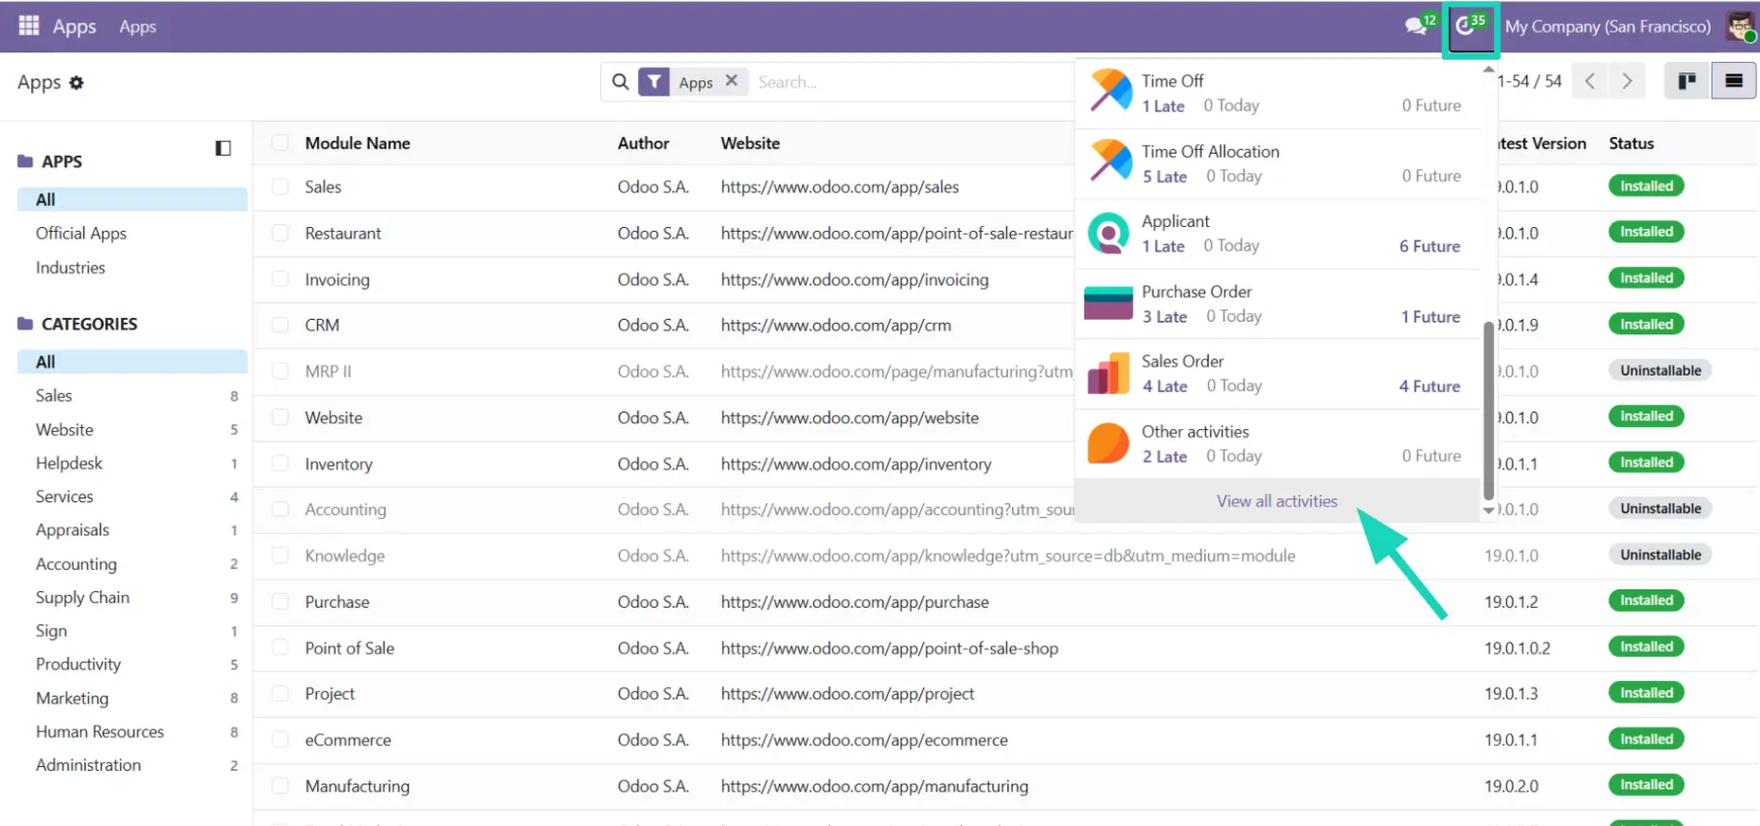The height and width of the screenshot is (826, 1760).
Task: Open the search filter dropdown
Action: pyautogui.click(x=654, y=82)
